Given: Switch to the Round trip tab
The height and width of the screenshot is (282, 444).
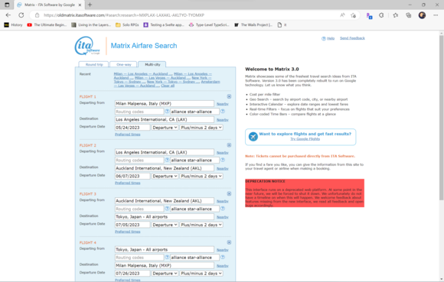Looking at the screenshot, I should click(x=93, y=64).
